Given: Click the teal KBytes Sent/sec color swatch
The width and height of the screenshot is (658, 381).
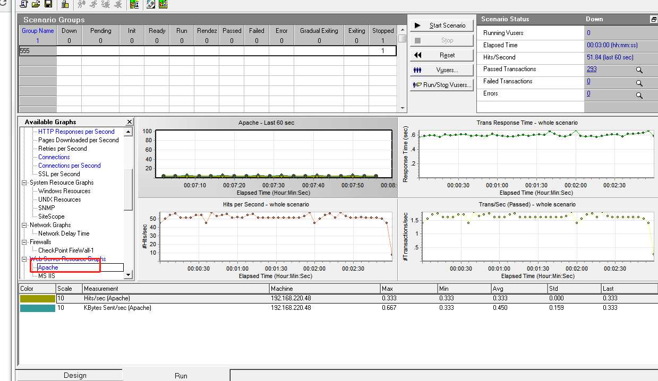Looking at the screenshot, I should pyautogui.click(x=37, y=308).
